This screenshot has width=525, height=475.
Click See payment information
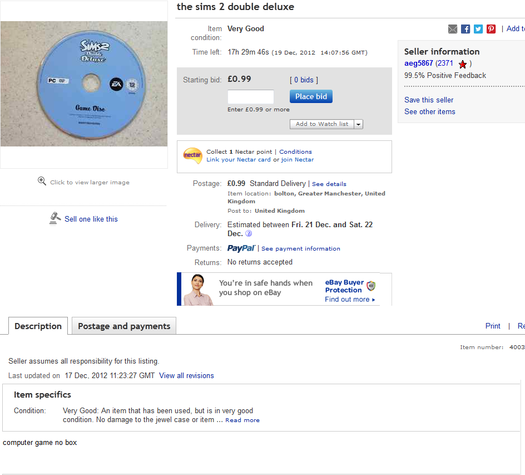coord(301,249)
